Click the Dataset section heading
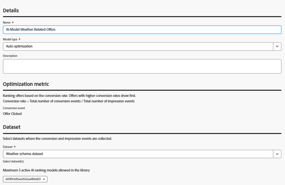Image resolution: width=285 pixels, height=185 pixels. (x=12, y=127)
